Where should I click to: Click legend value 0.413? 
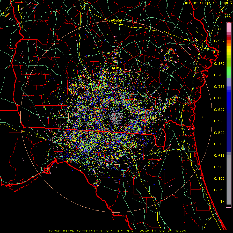click(x=219, y=156)
